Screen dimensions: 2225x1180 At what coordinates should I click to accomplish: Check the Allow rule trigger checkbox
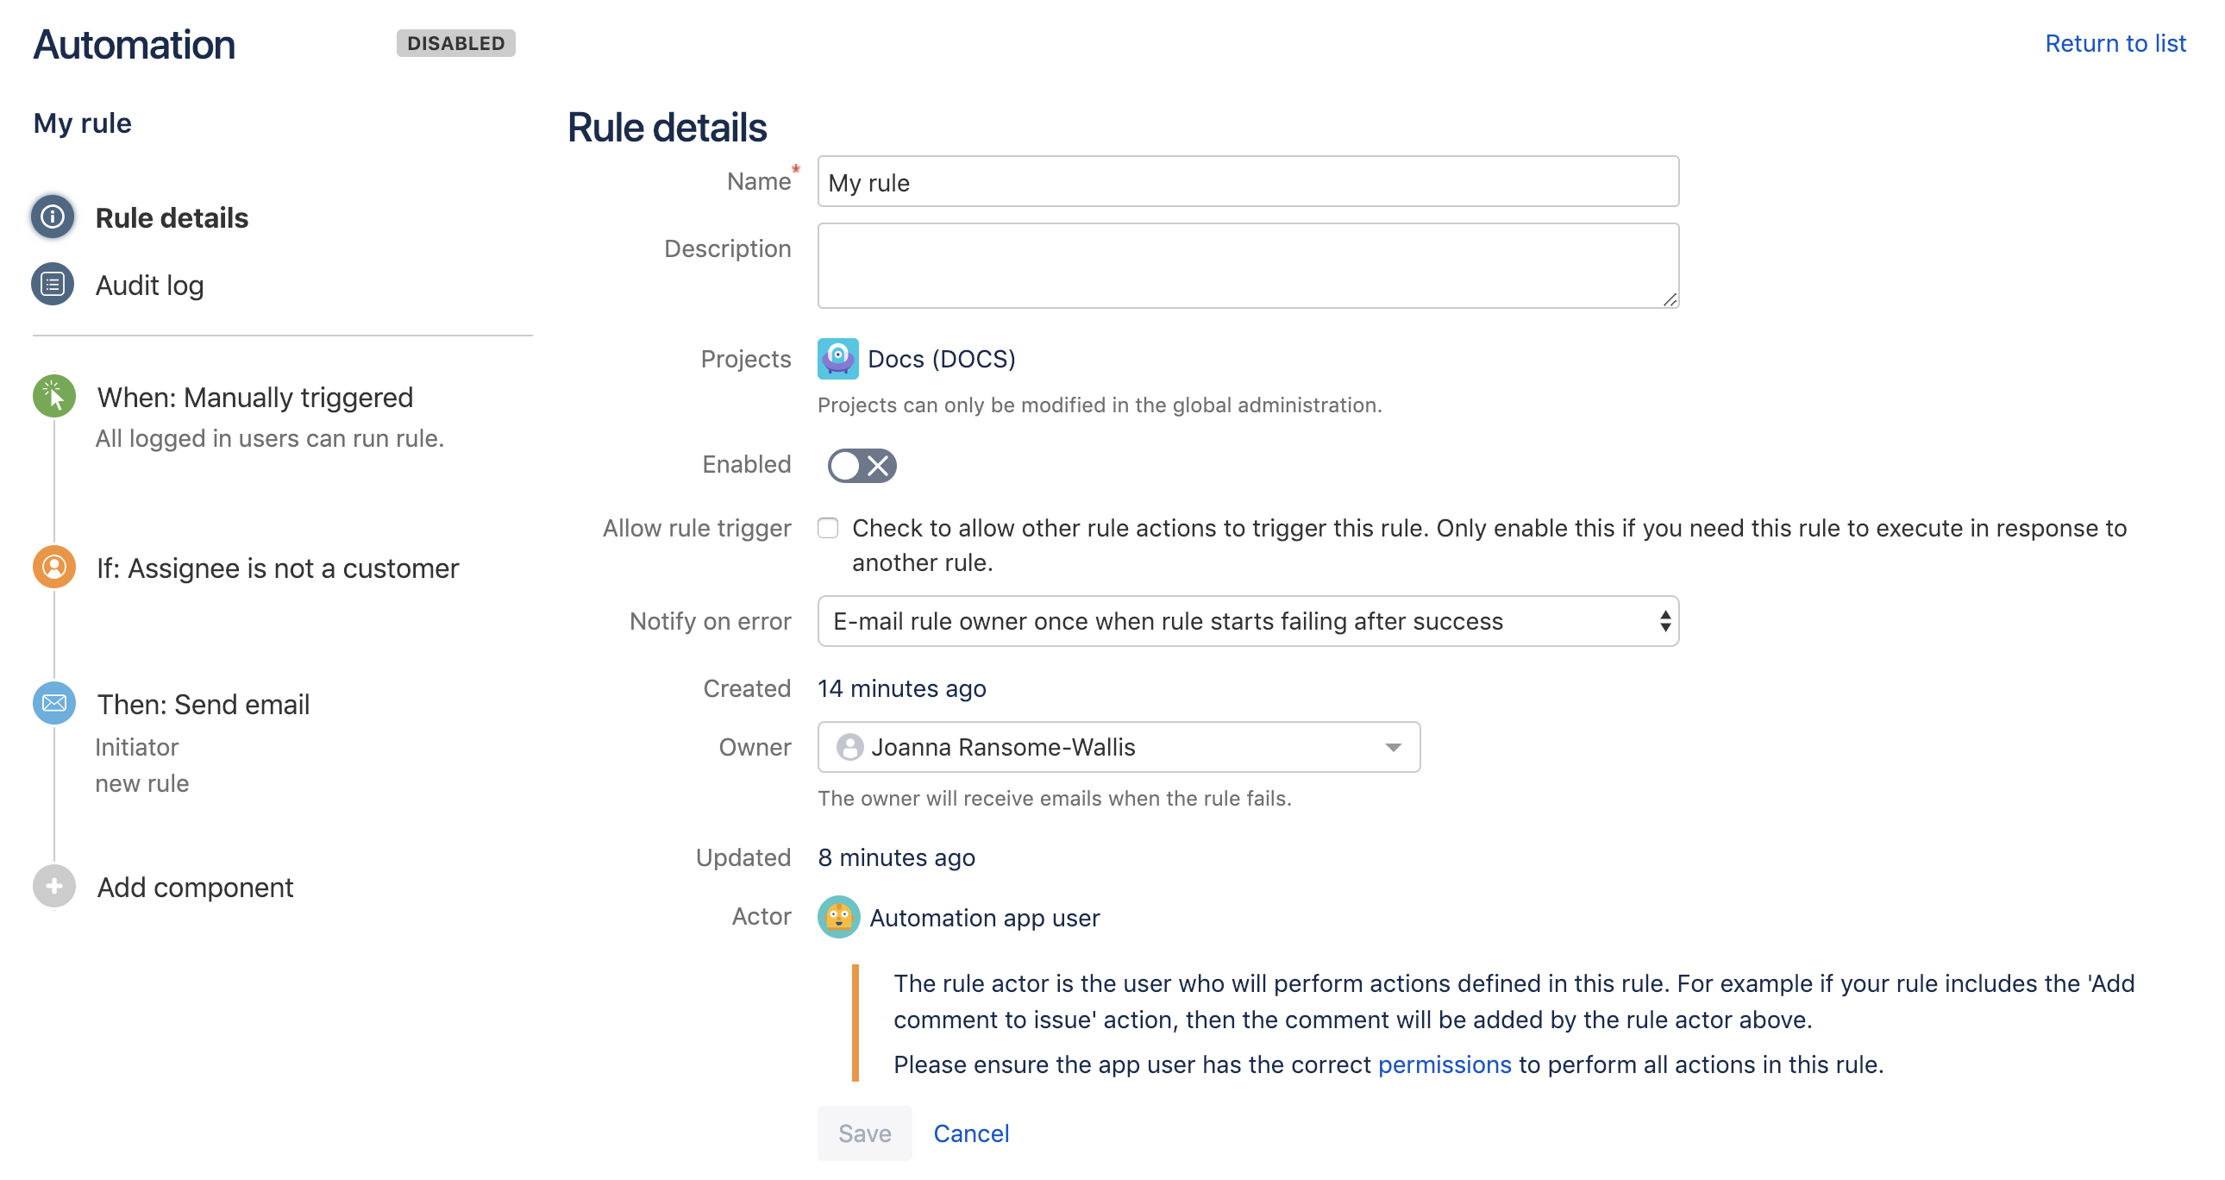tap(827, 528)
